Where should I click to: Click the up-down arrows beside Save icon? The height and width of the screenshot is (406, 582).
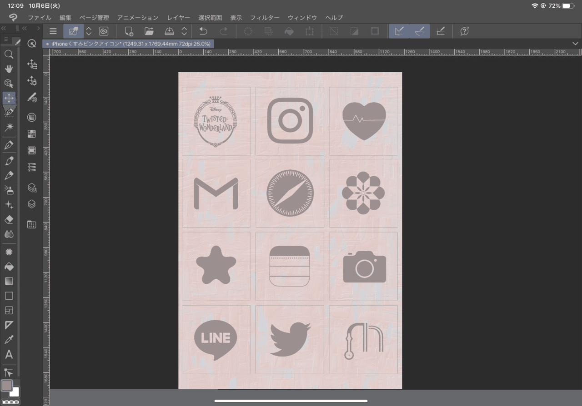[x=184, y=31]
